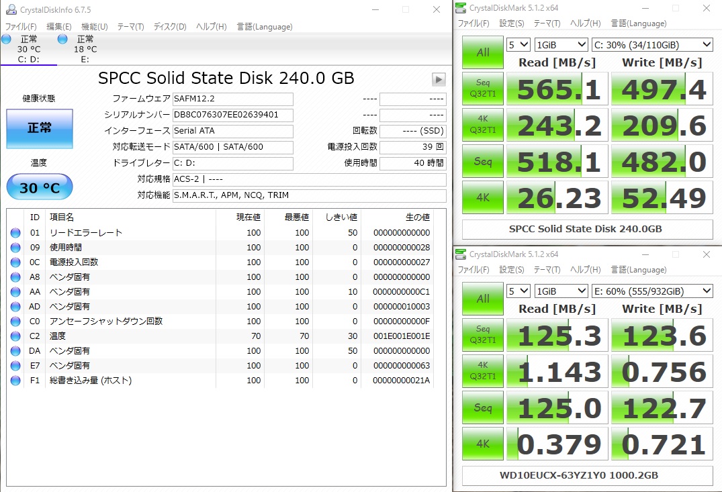Click status orb for ID C2 row
This screenshot has height=492, width=722.
click(15, 336)
